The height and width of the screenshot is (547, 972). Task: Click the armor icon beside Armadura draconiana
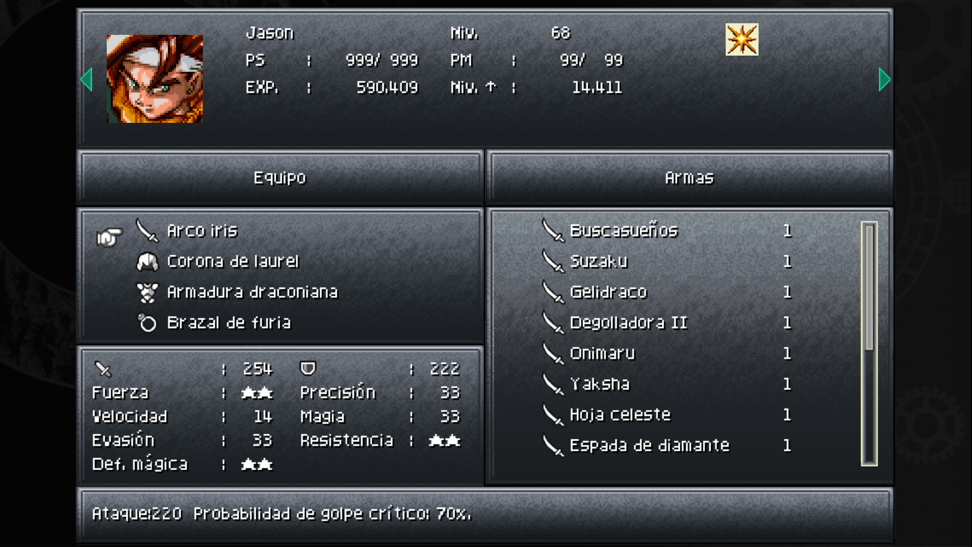[147, 292]
